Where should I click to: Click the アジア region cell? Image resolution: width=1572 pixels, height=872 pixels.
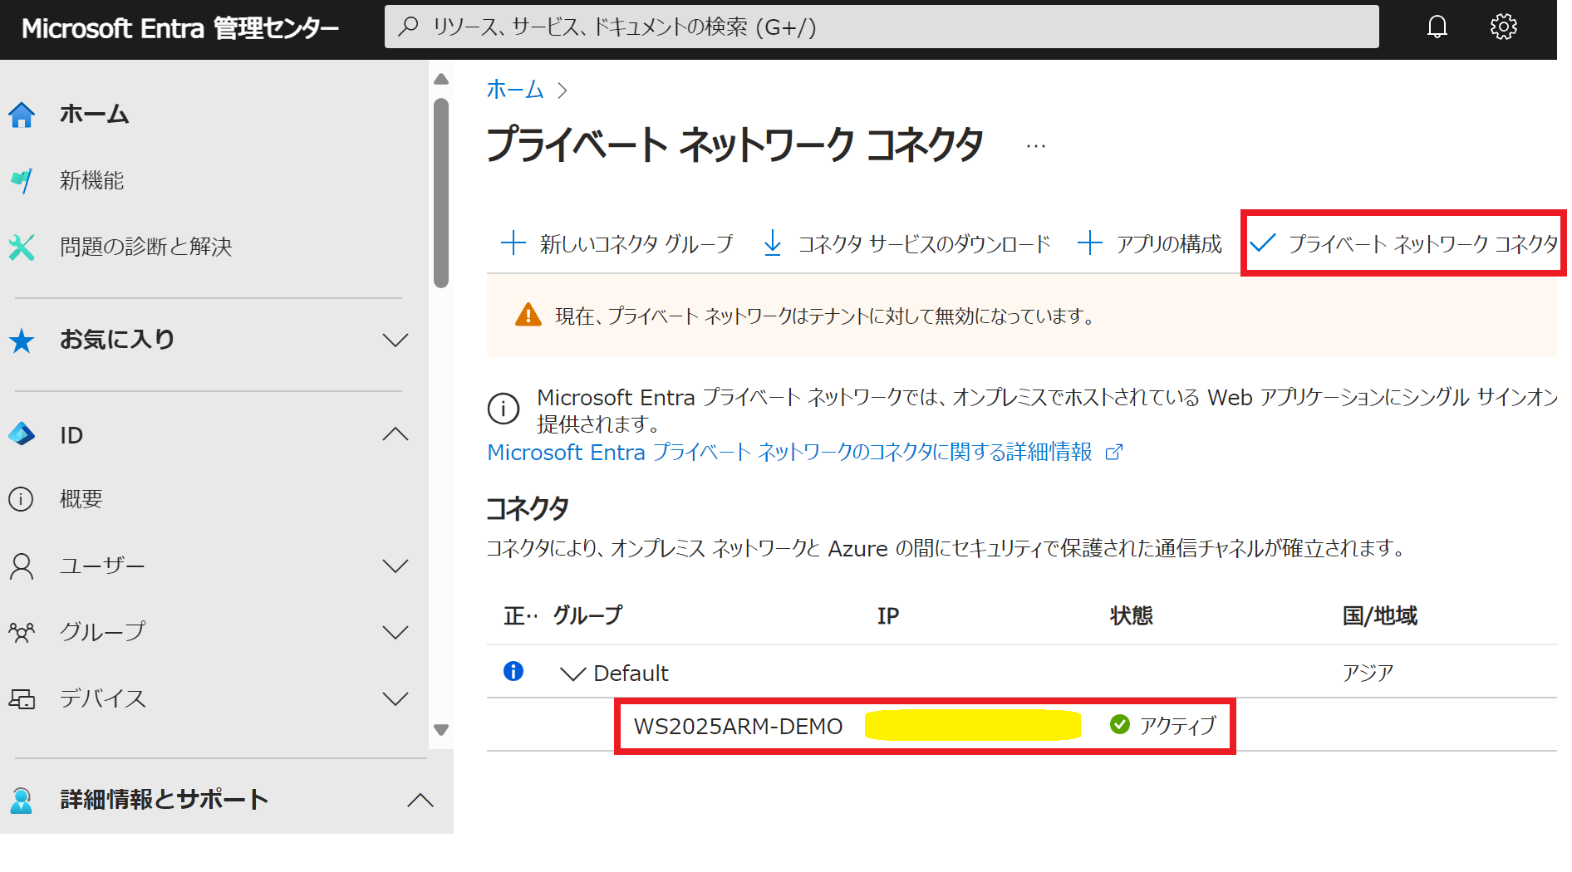click(1368, 673)
